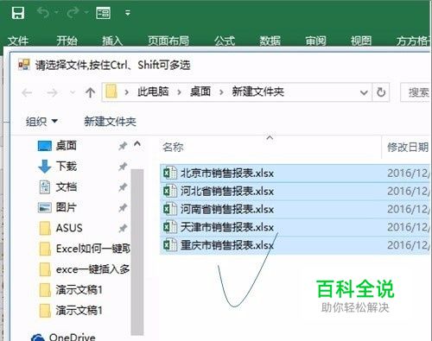Screen dimensions: 432x341
Task: Click the 新建文件夹 toolbar button
Action: (x=110, y=122)
